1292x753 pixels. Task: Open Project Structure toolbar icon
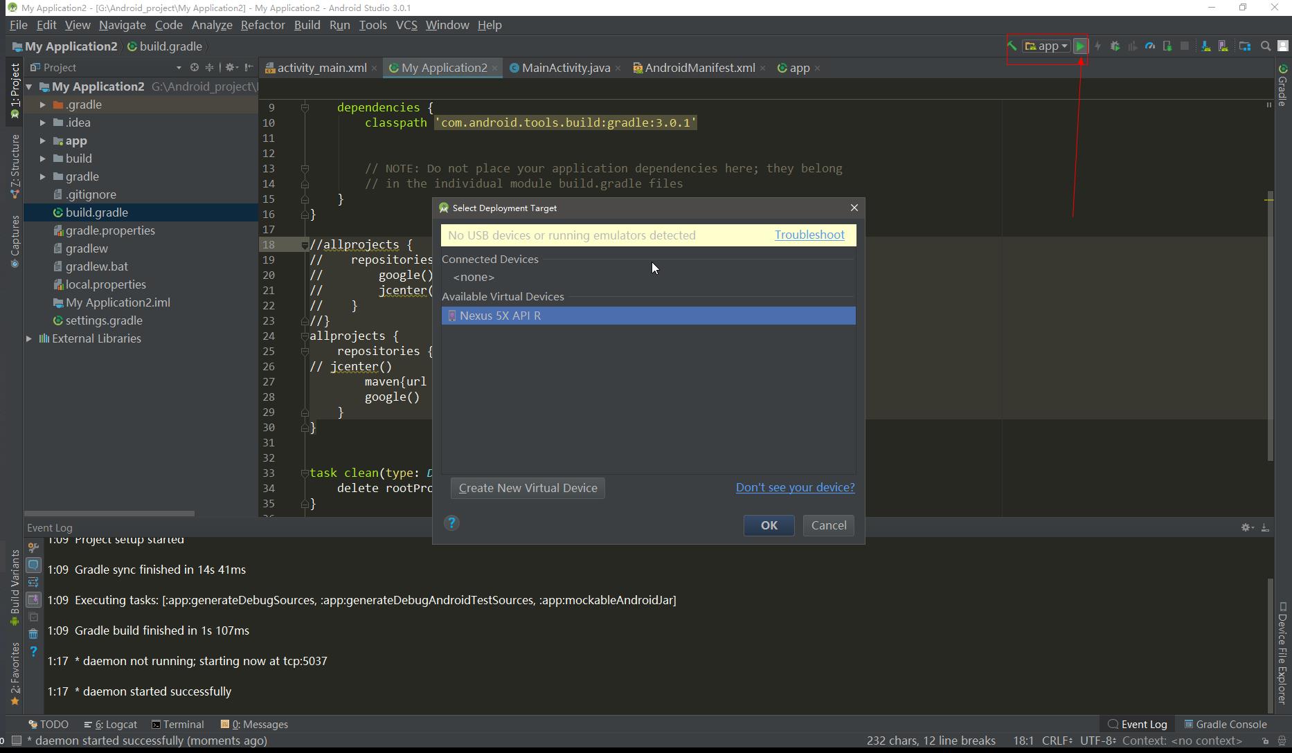(x=1245, y=46)
